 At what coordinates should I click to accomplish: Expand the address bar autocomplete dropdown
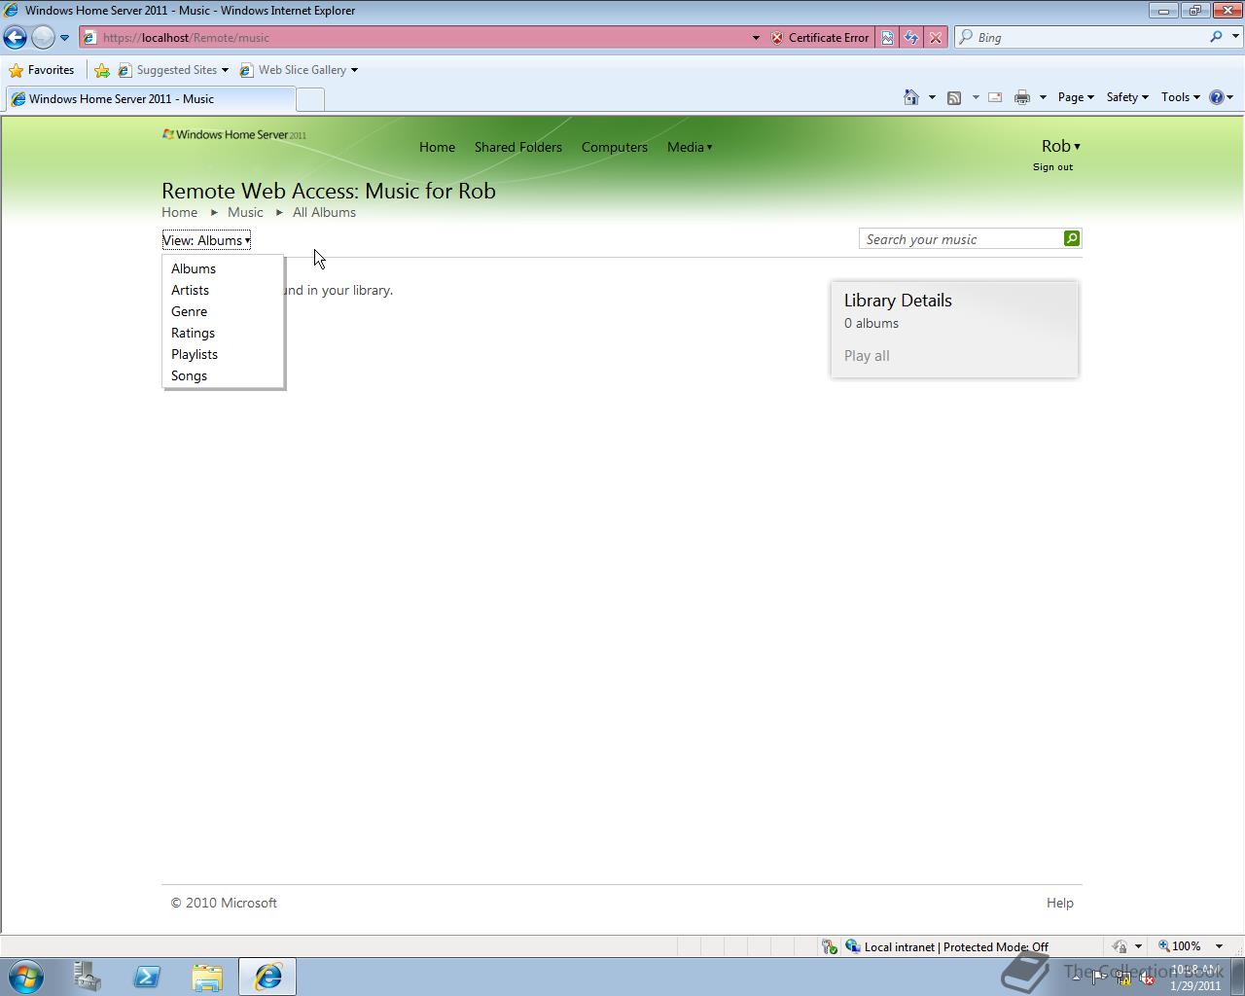(x=756, y=38)
